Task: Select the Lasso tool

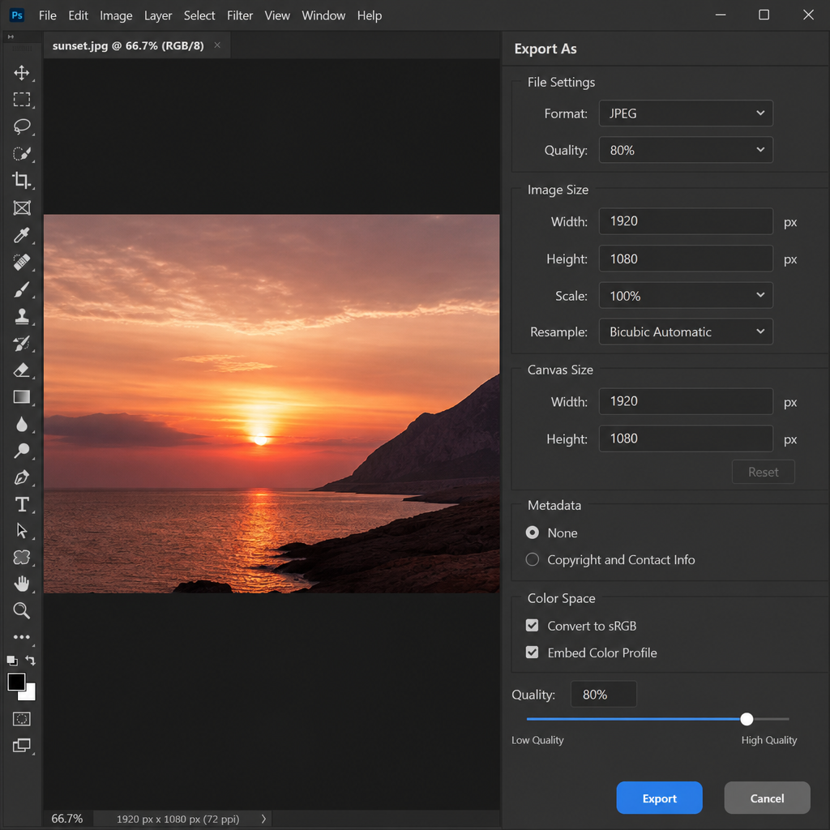Action: (21, 126)
